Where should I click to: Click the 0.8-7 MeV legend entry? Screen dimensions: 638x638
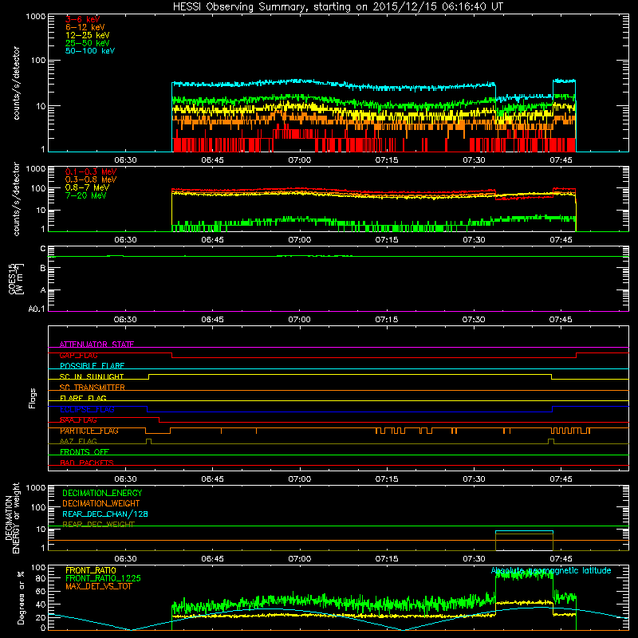87,187
